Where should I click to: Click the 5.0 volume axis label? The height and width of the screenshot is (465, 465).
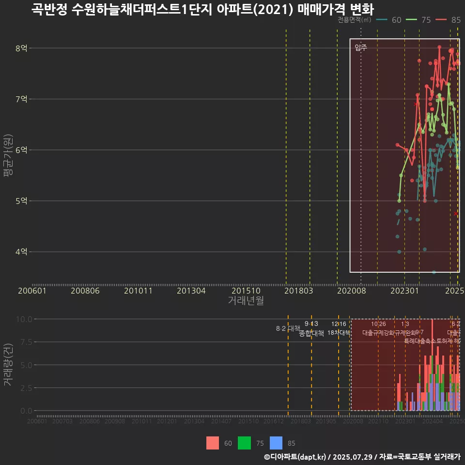(26, 365)
